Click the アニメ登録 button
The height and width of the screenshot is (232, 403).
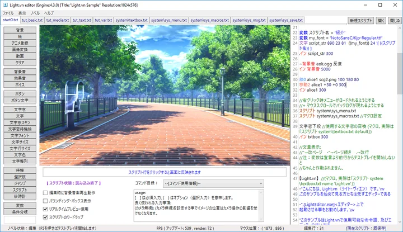coord(20,43)
